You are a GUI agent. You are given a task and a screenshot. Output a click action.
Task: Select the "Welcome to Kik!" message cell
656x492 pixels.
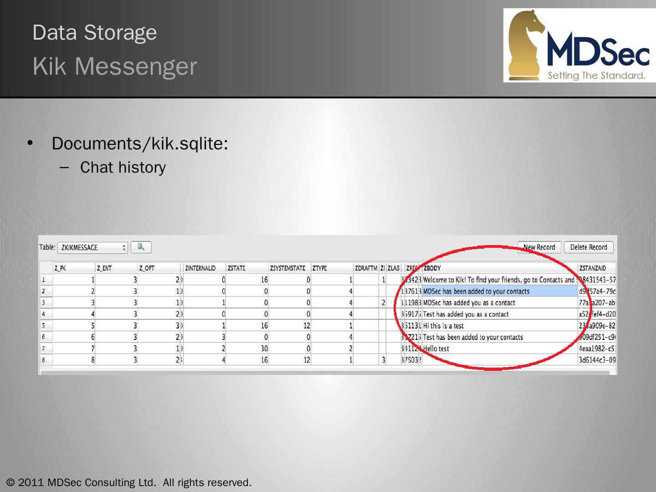[x=500, y=280]
